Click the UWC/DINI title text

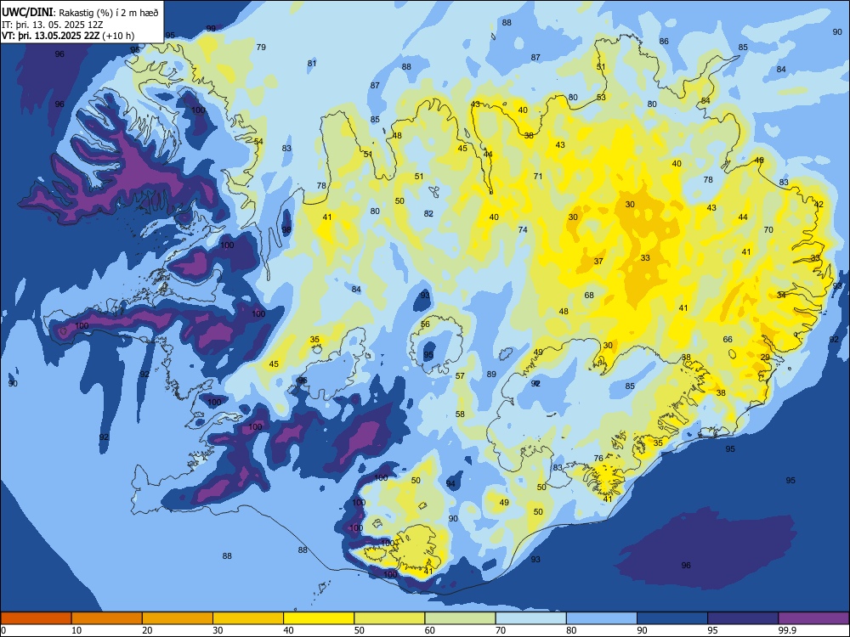pos(27,12)
